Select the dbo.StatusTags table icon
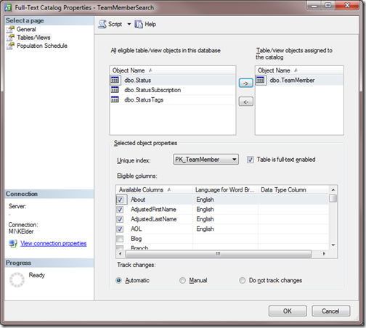Viewport: 366px width, 328px height. tap(115, 99)
